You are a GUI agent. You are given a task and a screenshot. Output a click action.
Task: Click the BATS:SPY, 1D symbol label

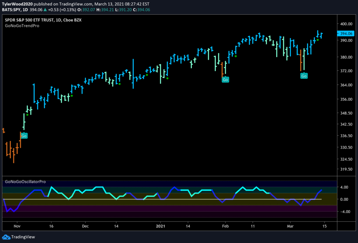15,9
